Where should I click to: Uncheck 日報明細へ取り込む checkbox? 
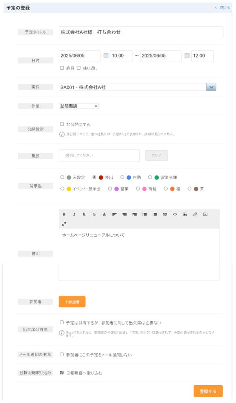[x=62, y=372]
